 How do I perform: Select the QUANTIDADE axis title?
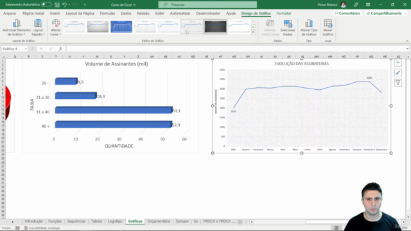119,146
